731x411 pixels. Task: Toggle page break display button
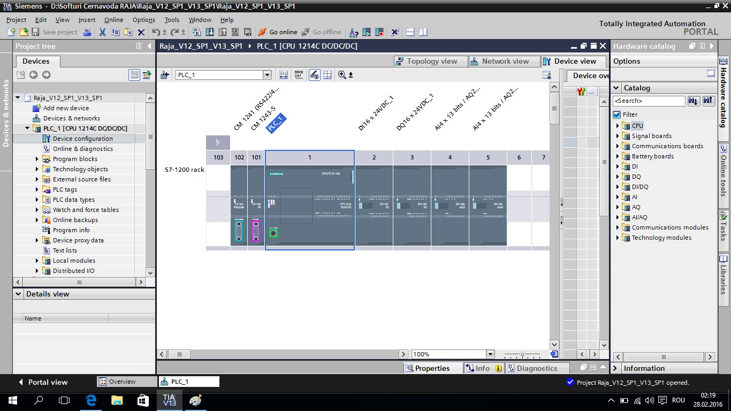pos(328,75)
